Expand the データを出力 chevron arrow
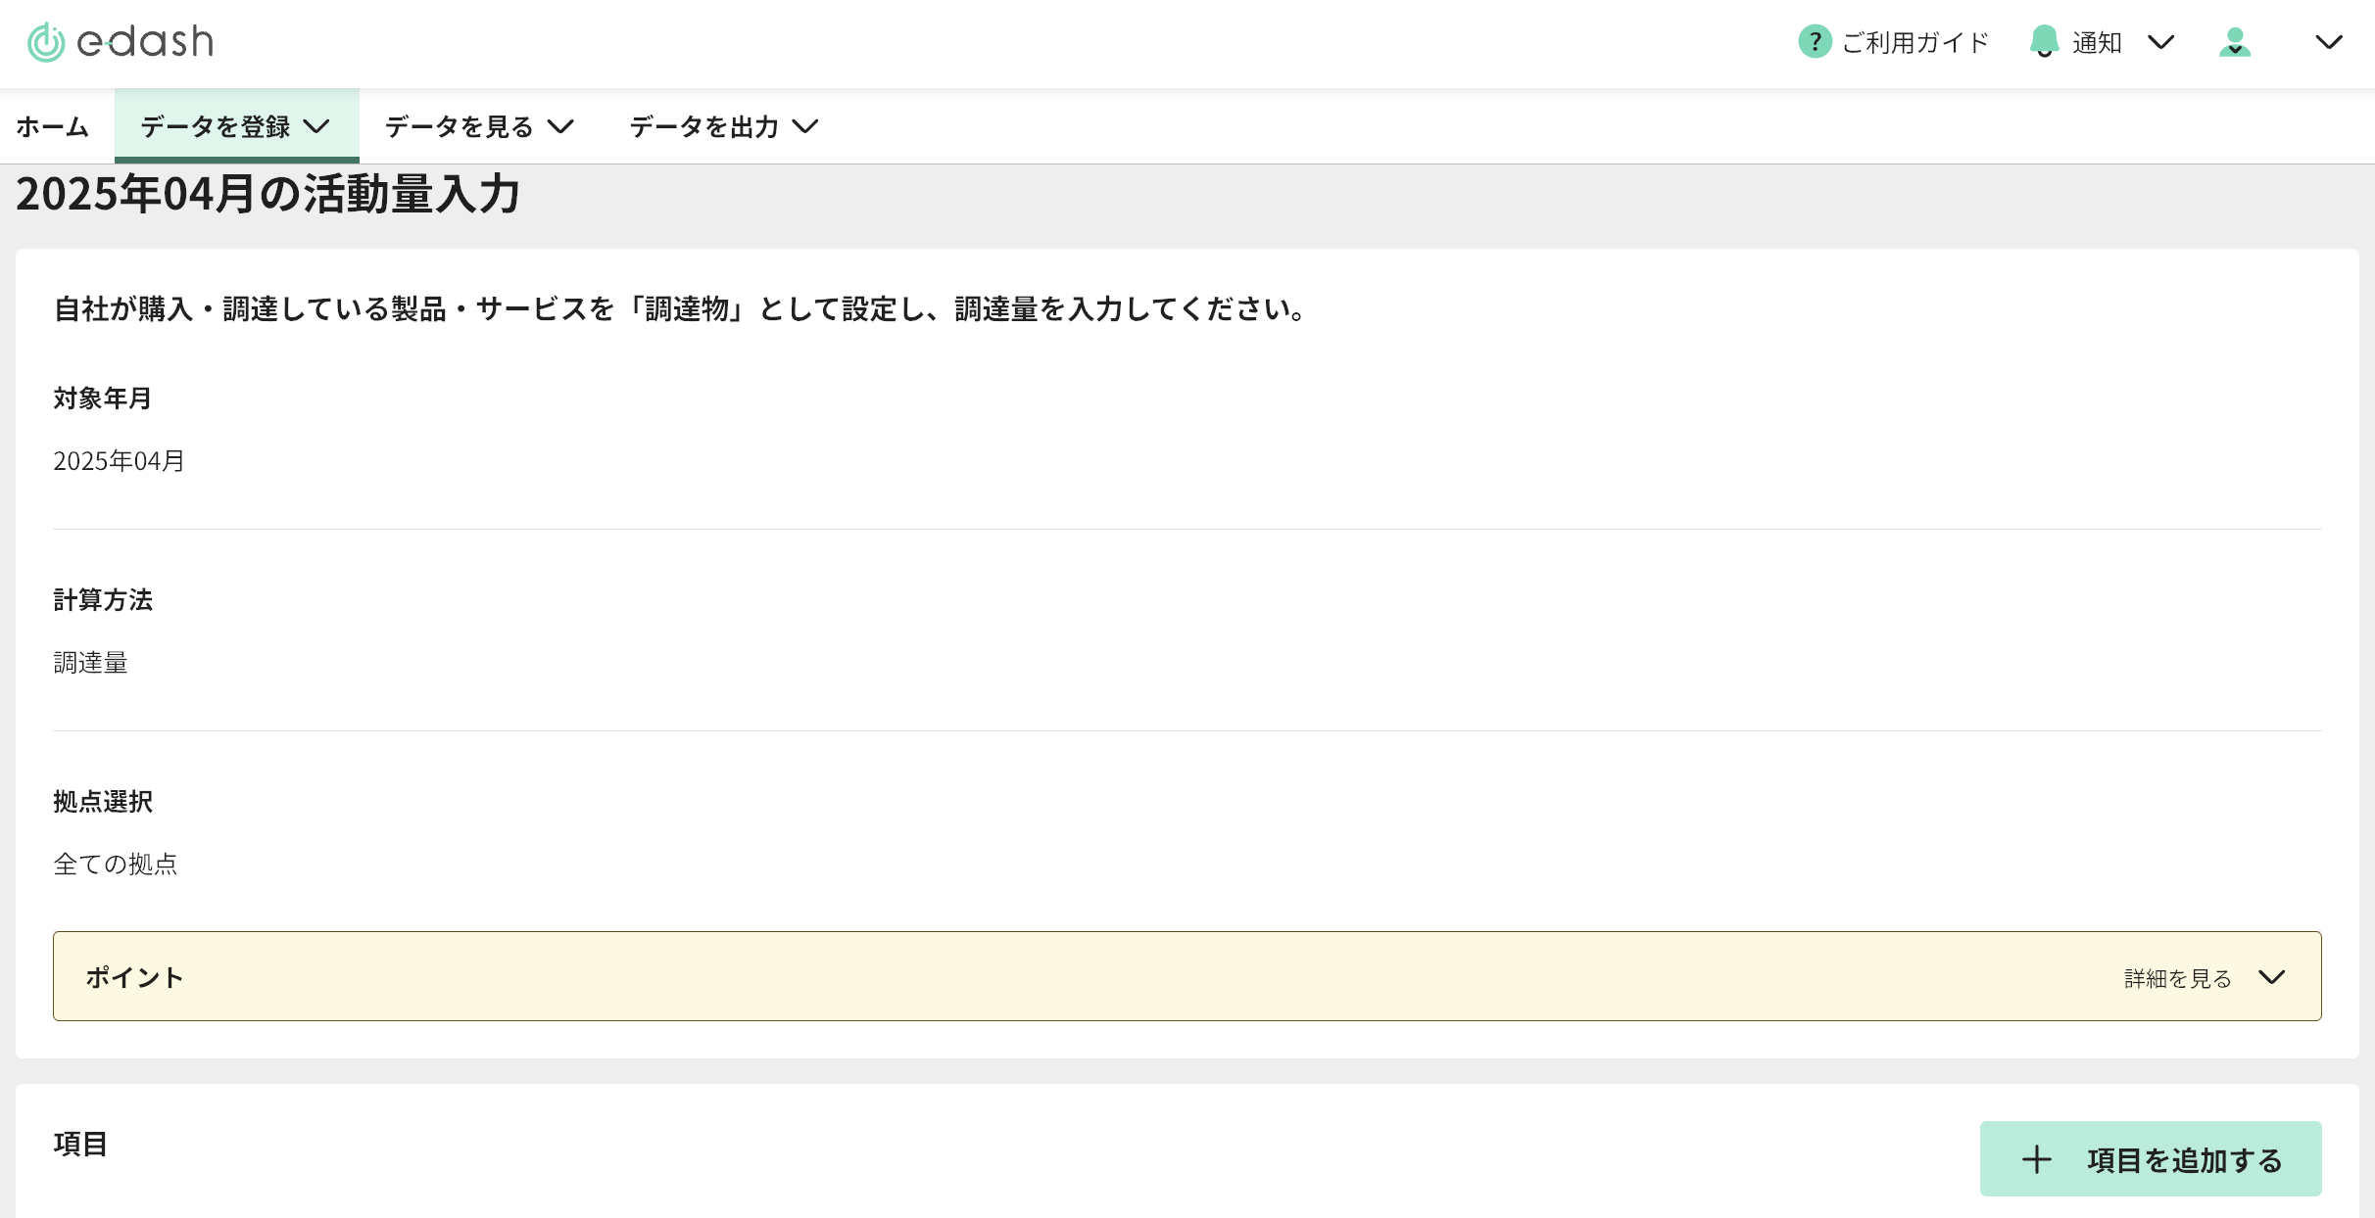 [805, 126]
